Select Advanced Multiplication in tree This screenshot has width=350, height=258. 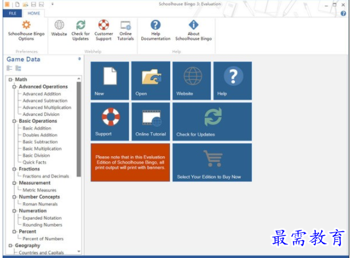pos(47,108)
